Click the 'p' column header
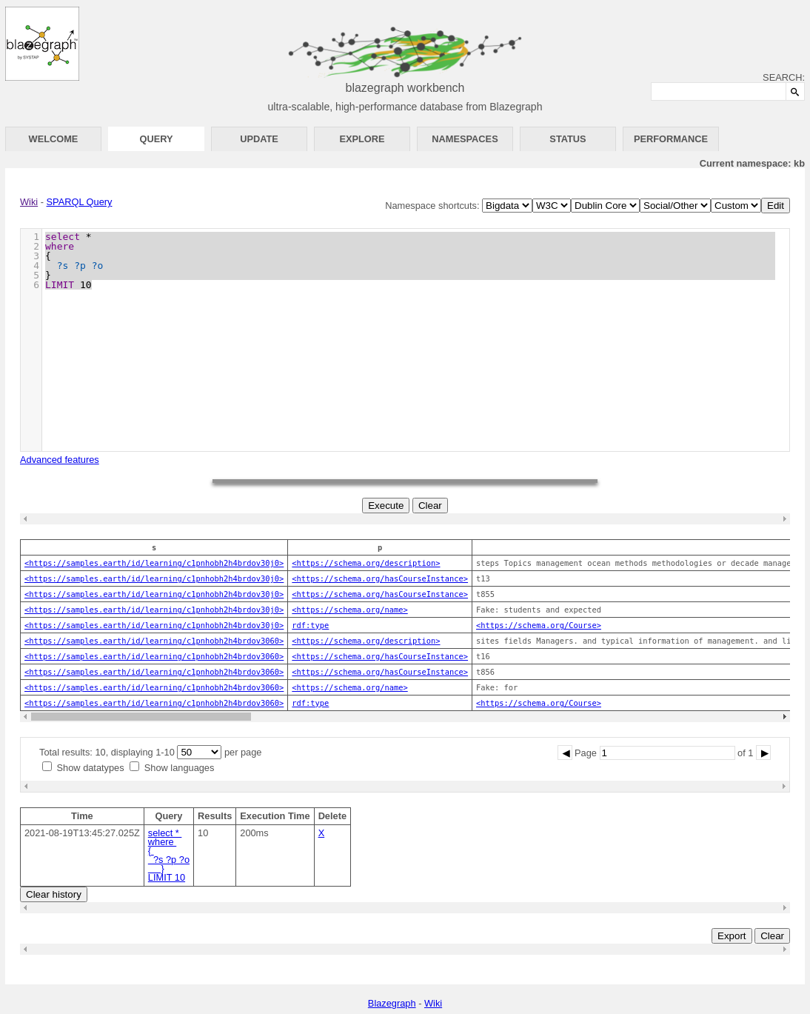The height and width of the screenshot is (1014, 810). (x=380, y=548)
